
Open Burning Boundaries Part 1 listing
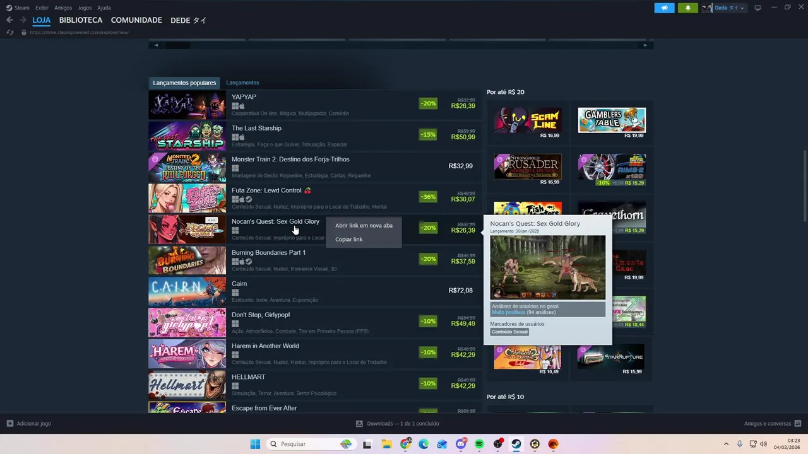[314, 260]
